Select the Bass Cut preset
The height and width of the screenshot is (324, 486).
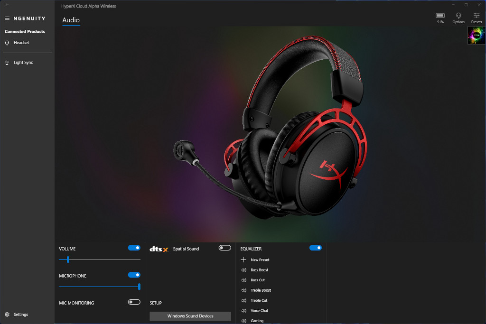point(258,280)
